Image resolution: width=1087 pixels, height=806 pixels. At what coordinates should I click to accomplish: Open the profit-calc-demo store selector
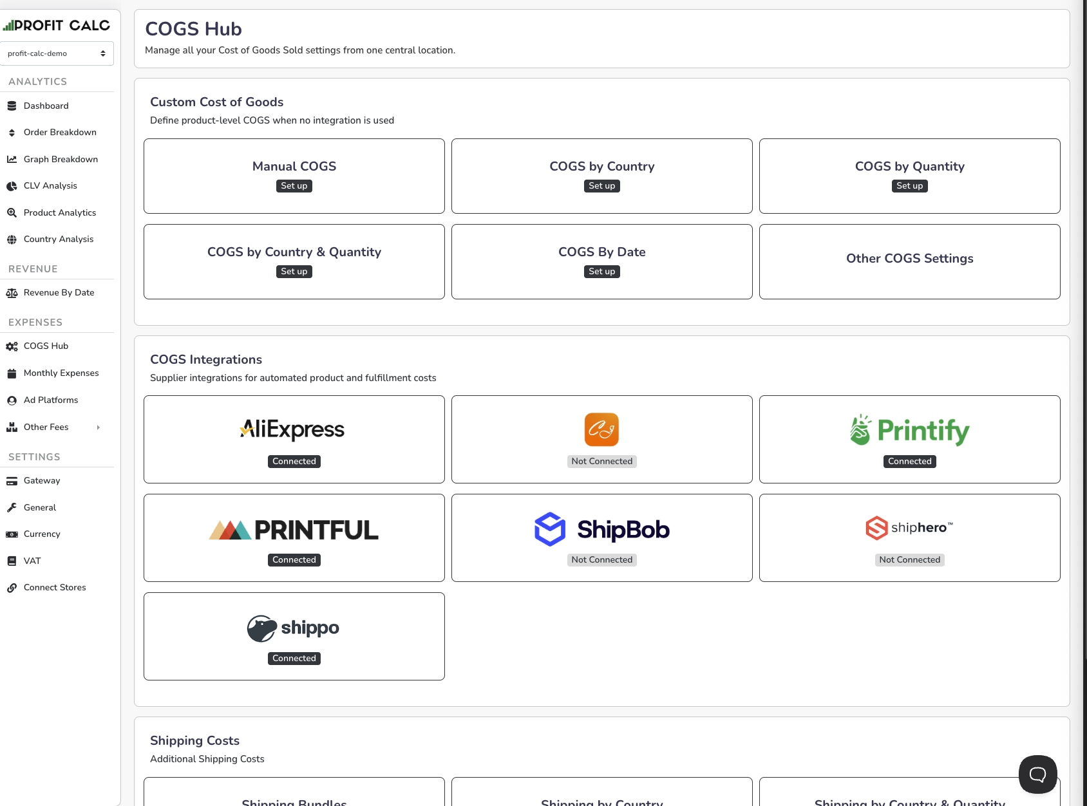pos(57,53)
